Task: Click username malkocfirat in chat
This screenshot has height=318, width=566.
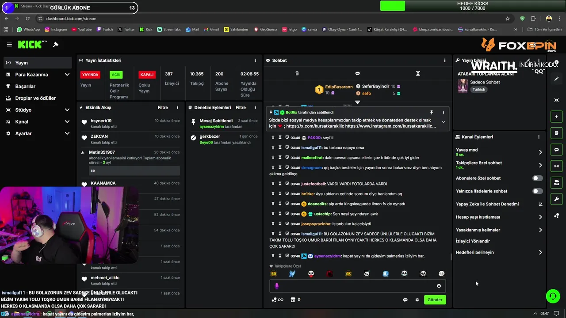Action: coord(312,158)
